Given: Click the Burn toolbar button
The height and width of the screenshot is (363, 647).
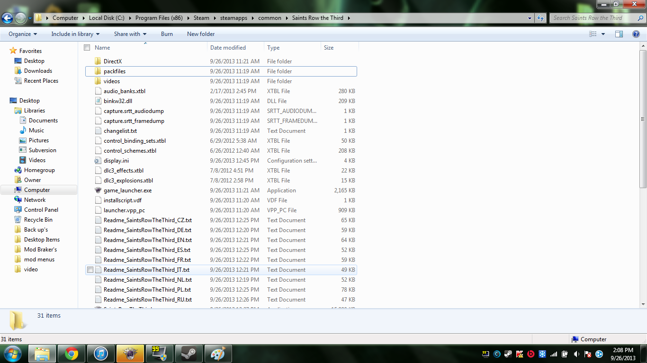Looking at the screenshot, I should [x=167, y=34].
